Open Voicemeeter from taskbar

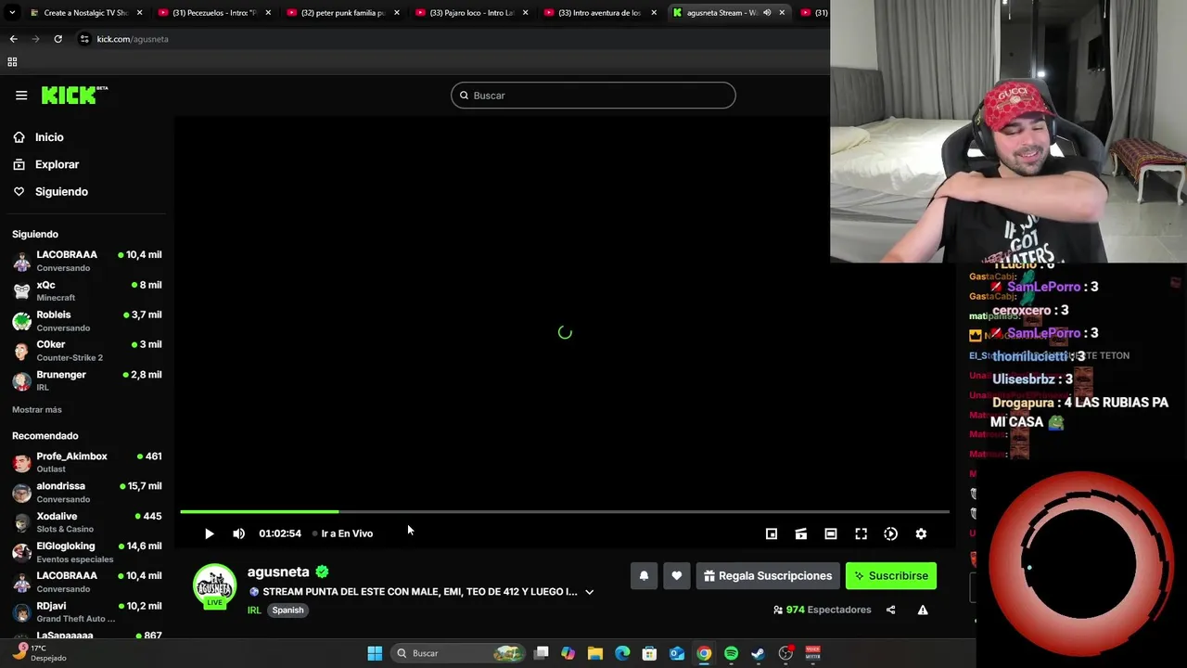tap(813, 653)
